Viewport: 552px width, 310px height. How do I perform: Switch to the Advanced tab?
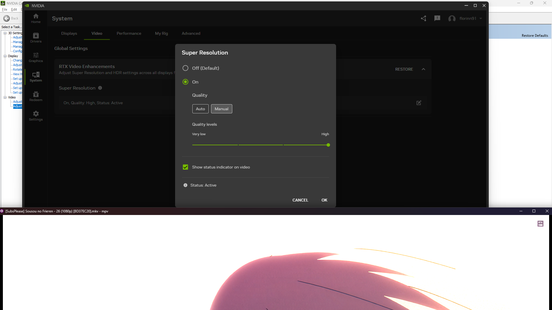[x=191, y=33]
